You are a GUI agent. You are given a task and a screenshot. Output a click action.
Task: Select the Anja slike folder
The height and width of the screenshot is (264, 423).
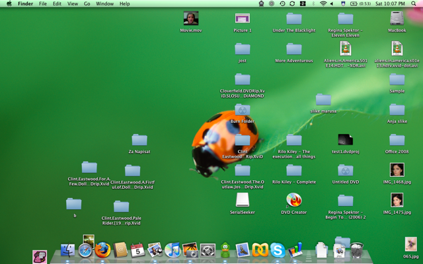tap(397, 110)
